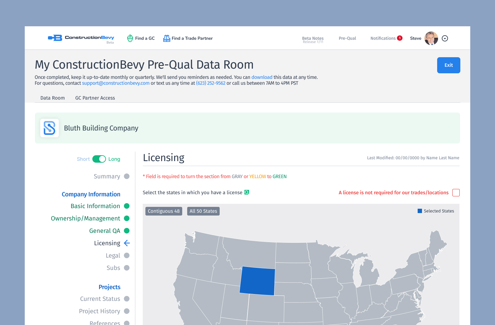Click the ConstructionBevy logo
Viewport: 495px width, 325px height.
(81, 38)
